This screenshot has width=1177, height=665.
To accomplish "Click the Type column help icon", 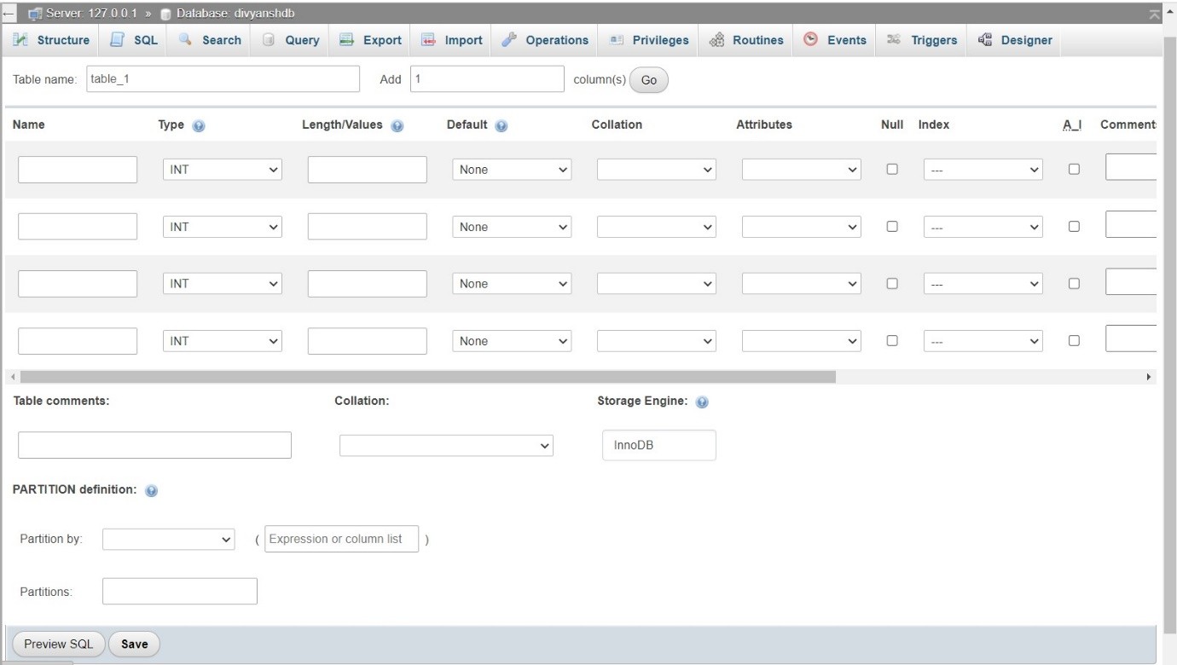I will tap(199, 125).
